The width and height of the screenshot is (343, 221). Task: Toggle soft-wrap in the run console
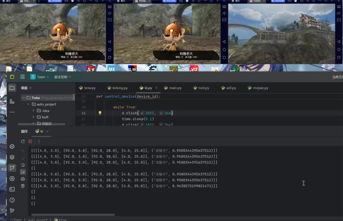point(23,165)
